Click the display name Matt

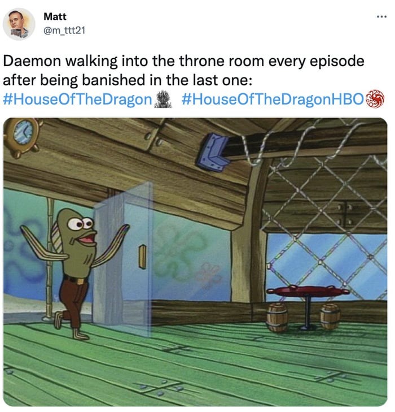(x=55, y=16)
